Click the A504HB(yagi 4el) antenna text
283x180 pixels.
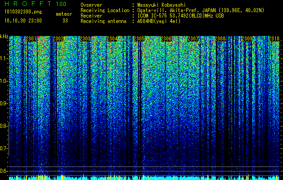click(x=159, y=21)
